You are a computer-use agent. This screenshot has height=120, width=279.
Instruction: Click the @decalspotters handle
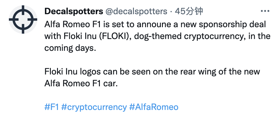(x=136, y=12)
